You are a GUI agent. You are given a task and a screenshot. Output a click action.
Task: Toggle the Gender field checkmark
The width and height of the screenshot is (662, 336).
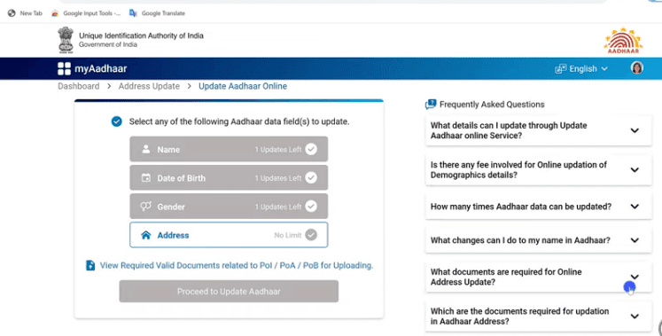[x=311, y=207]
